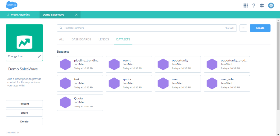Click the Delete button
This screenshot has width=280, height=136.
coord(24,122)
